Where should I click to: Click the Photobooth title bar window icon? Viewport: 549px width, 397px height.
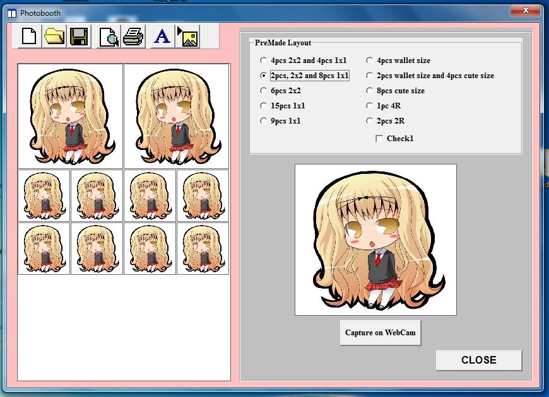tap(12, 13)
